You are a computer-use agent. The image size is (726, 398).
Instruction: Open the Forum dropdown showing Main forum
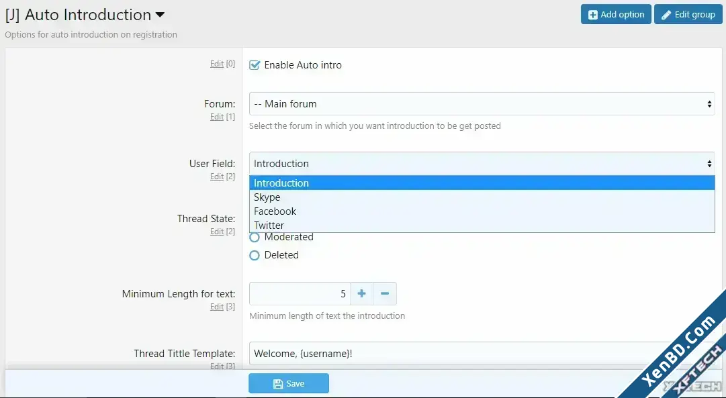click(x=482, y=103)
